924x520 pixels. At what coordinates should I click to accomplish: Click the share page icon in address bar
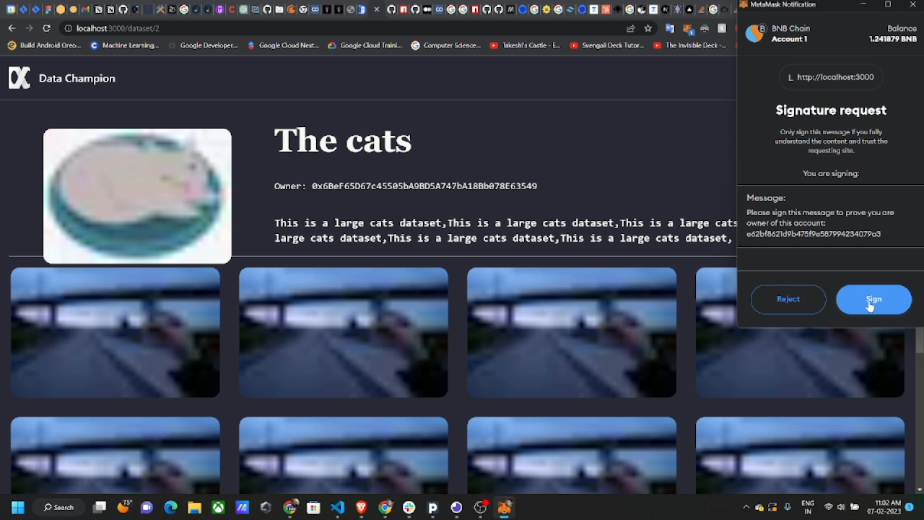coord(630,28)
